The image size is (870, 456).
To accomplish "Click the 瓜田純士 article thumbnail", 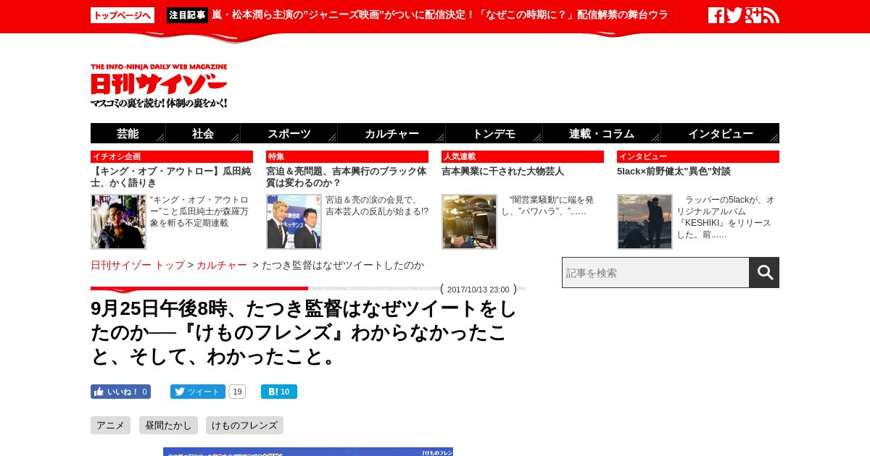I will [x=118, y=221].
